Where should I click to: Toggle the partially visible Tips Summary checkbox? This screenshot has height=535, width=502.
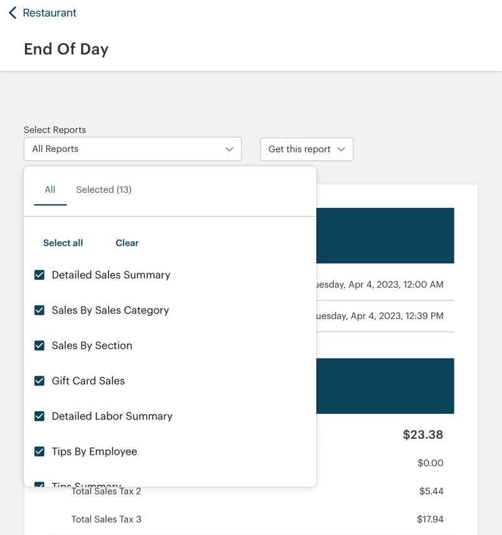pyautogui.click(x=40, y=484)
